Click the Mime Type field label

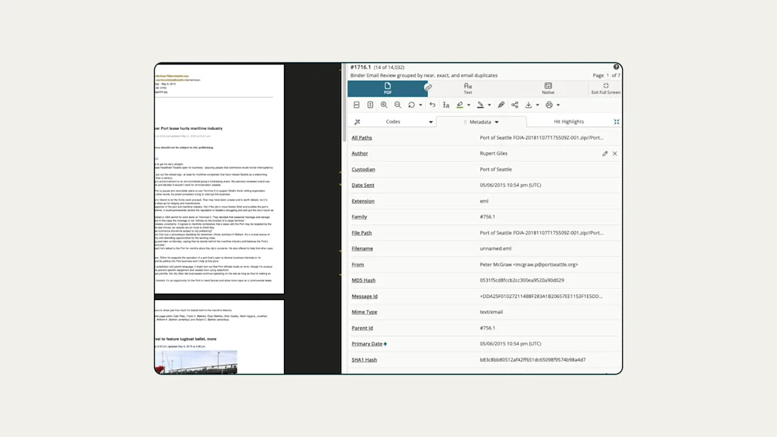pos(364,312)
